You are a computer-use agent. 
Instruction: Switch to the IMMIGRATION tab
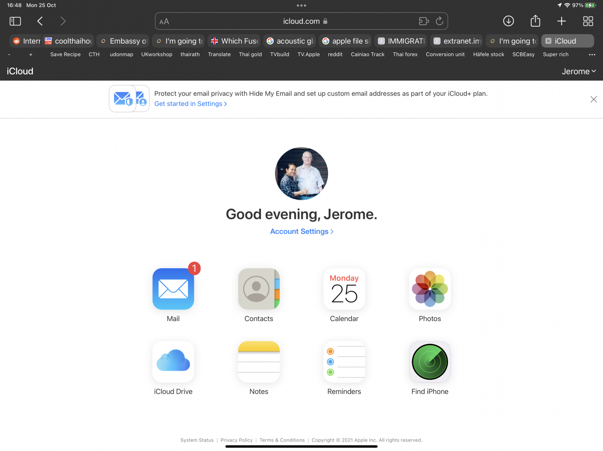point(401,41)
